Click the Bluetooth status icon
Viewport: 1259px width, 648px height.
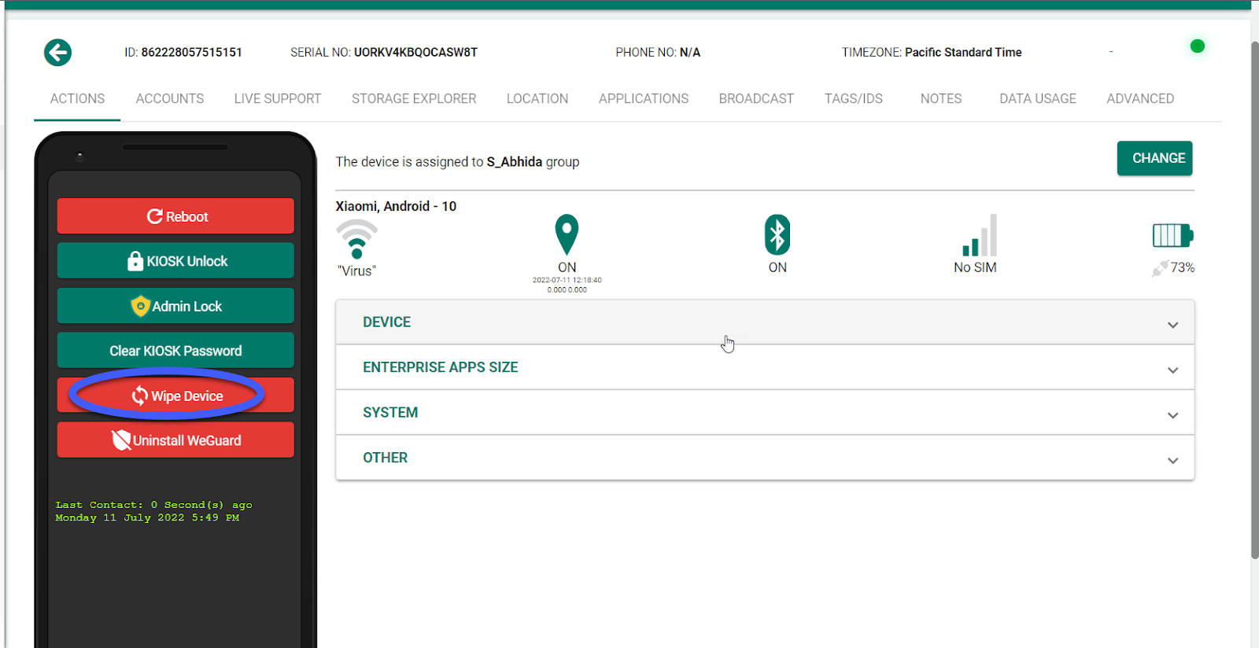click(x=777, y=234)
